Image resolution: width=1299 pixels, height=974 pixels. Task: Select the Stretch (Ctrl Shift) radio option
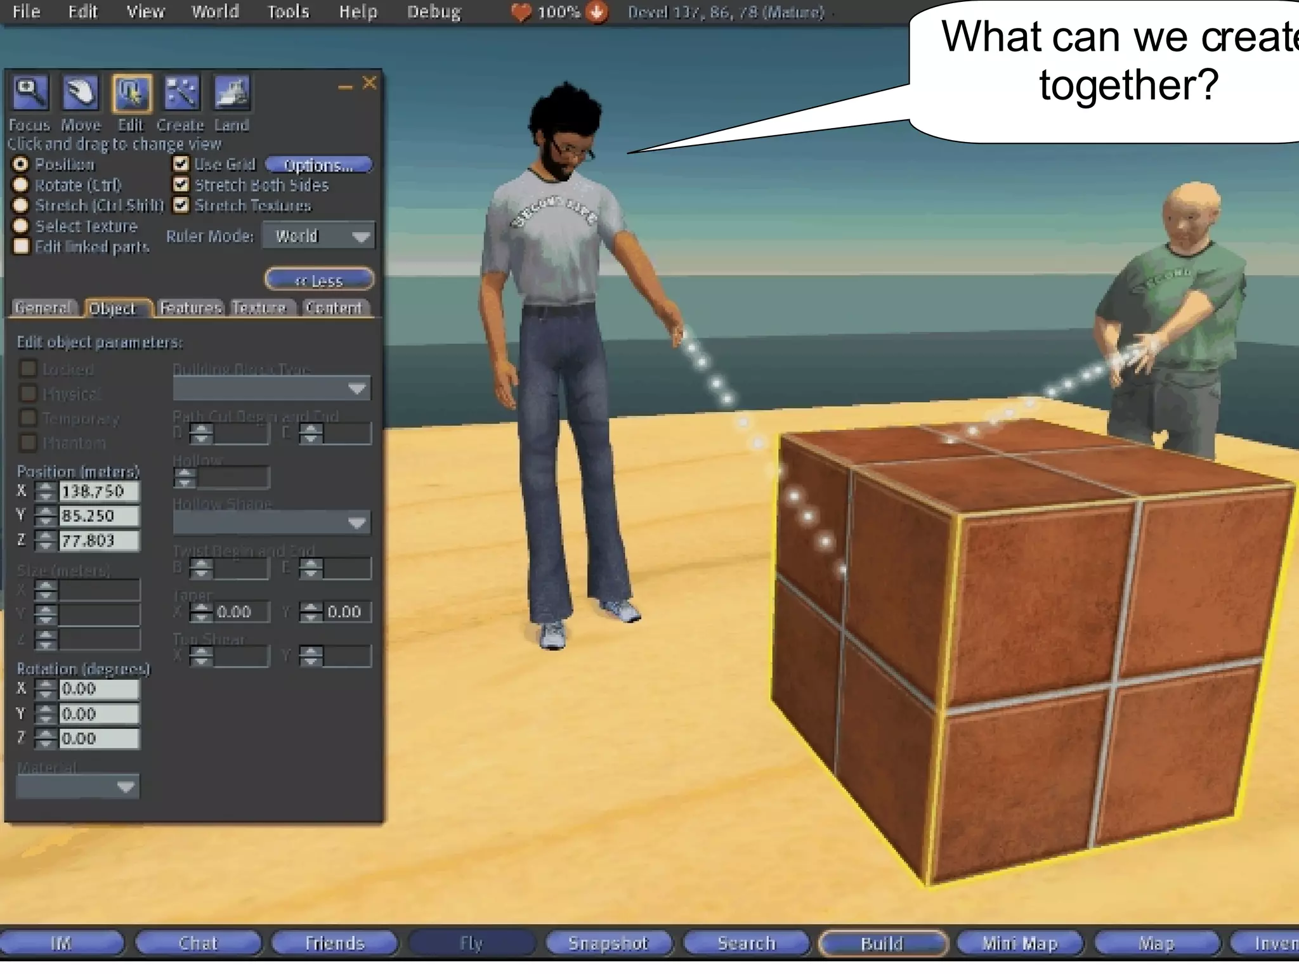click(x=21, y=205)
